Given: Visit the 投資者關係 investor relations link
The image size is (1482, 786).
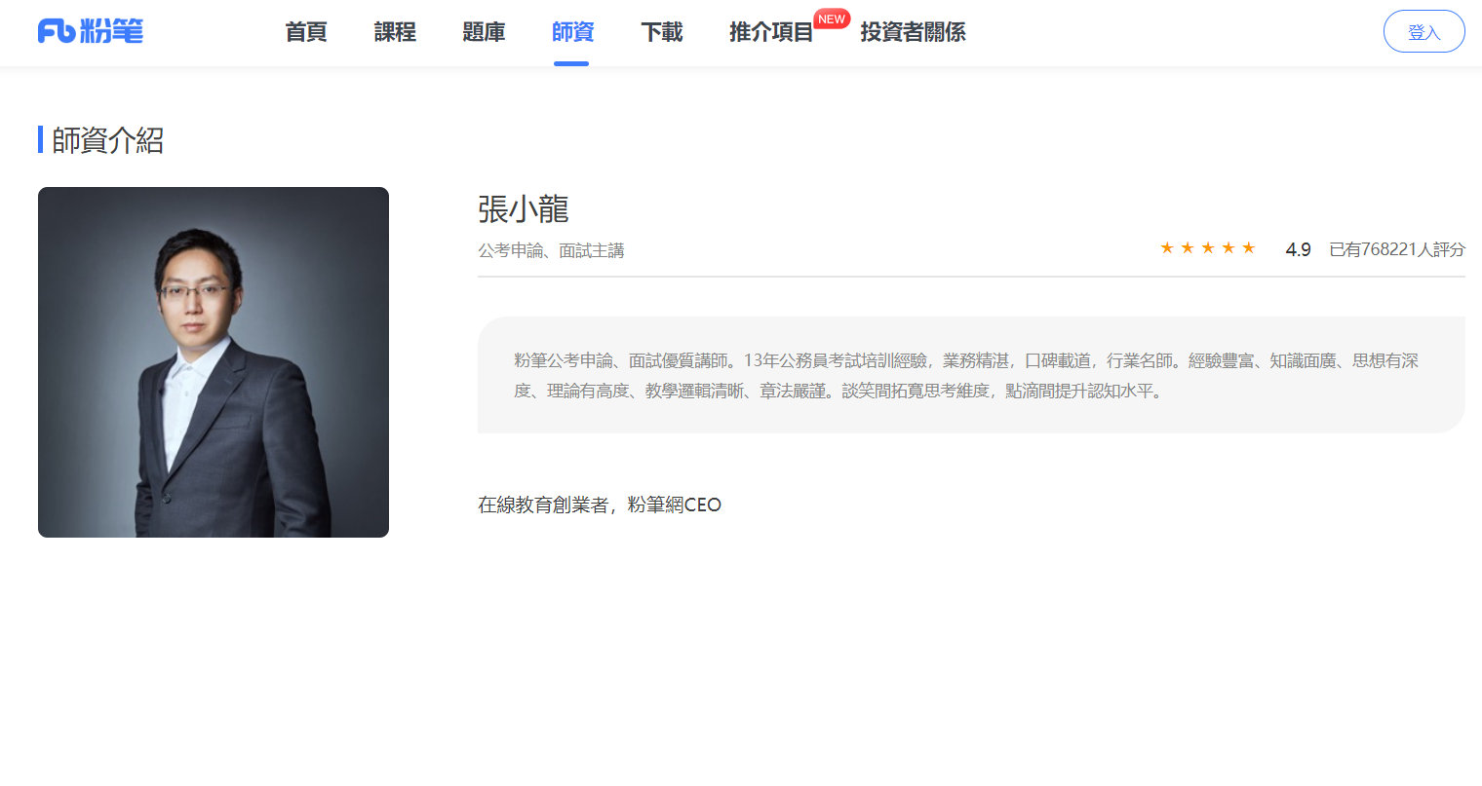Looking at the screenshot, I should coord(913,32).
